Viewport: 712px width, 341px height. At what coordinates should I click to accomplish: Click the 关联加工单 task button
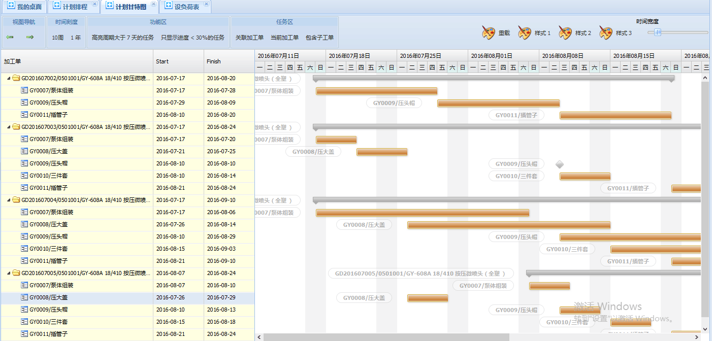click(x=249, y=38)
